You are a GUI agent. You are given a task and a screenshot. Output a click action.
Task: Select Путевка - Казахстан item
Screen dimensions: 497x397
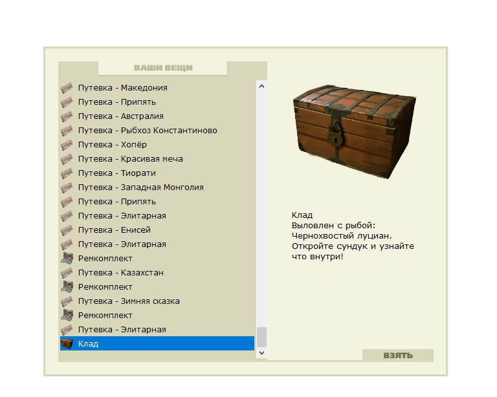point(157,273)
